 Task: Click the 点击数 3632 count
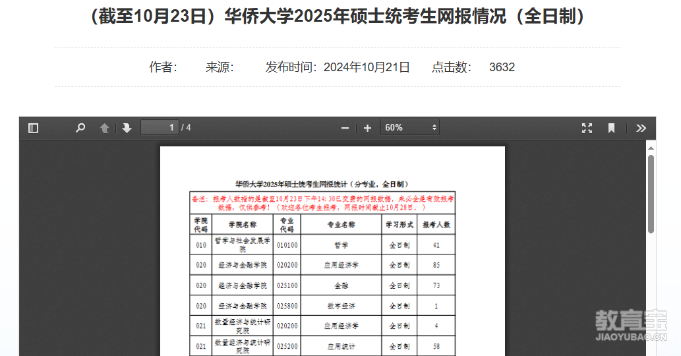[473, 67]
